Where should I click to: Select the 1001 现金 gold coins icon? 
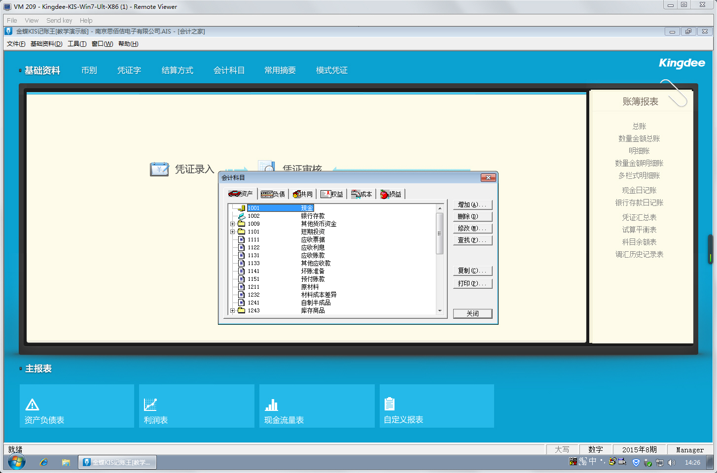pos(242,208)
